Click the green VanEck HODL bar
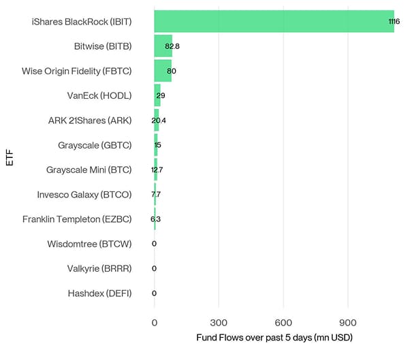Viewport: 408px width, 350px height. pos(157,95)
